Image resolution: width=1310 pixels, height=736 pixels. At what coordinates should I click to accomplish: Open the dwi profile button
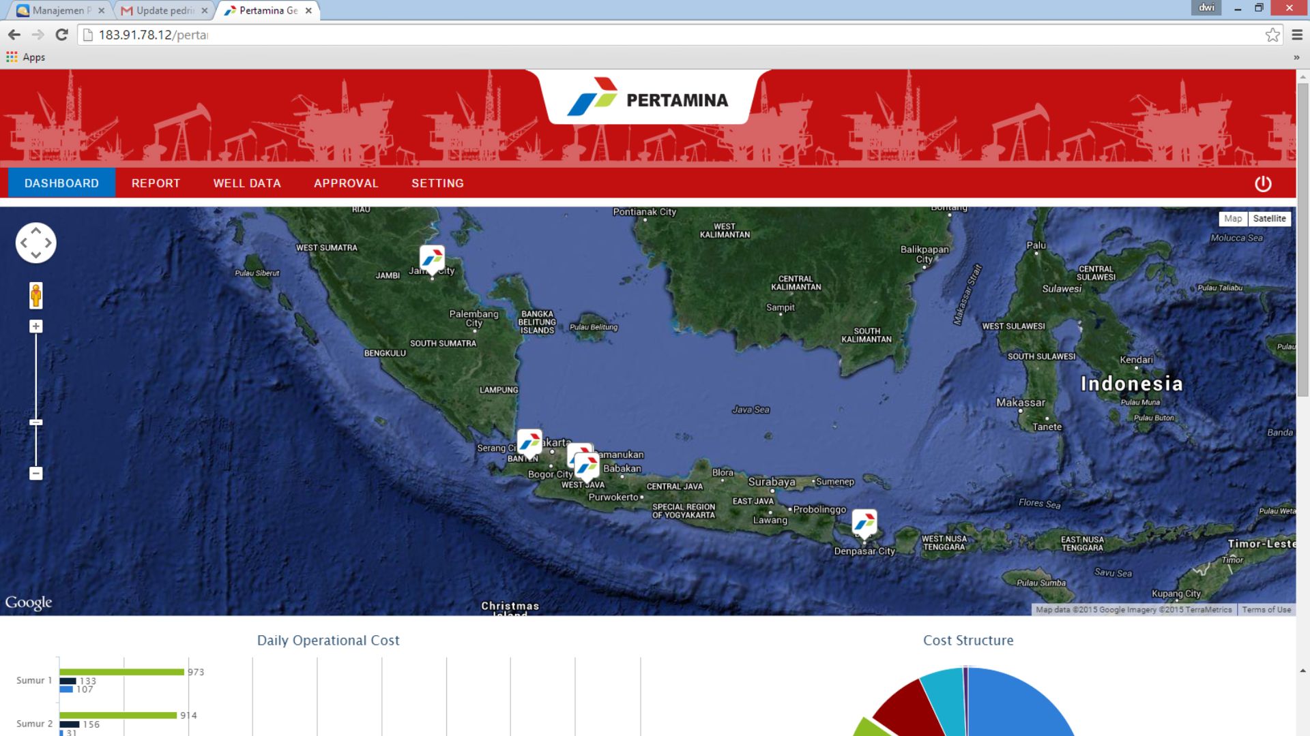point(1207,7)
